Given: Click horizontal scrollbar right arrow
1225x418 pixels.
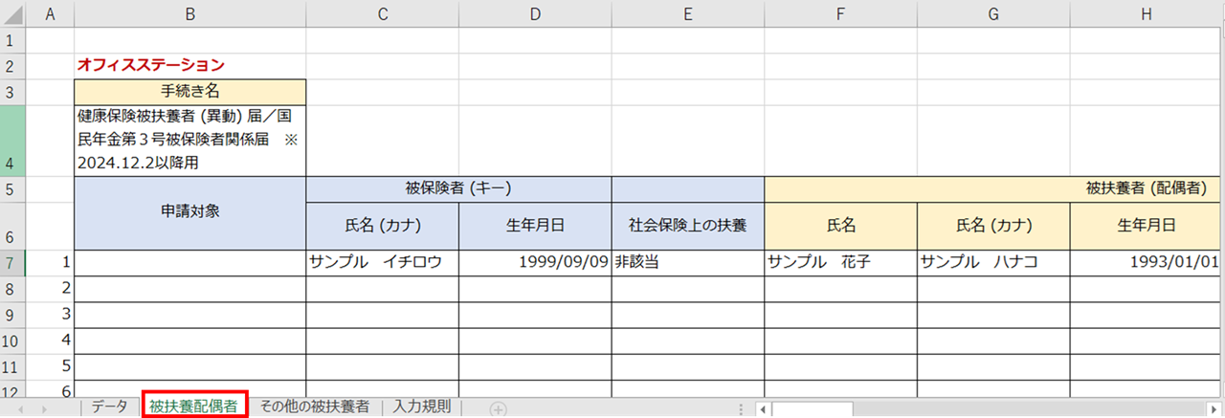Looking at the screenshot, I should [1214, 409].
